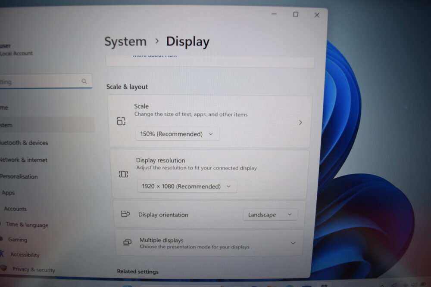The height and width of the screenshot is (287, 431).
Task: Maximize the Settings window
Action: [x=296, y=14]
